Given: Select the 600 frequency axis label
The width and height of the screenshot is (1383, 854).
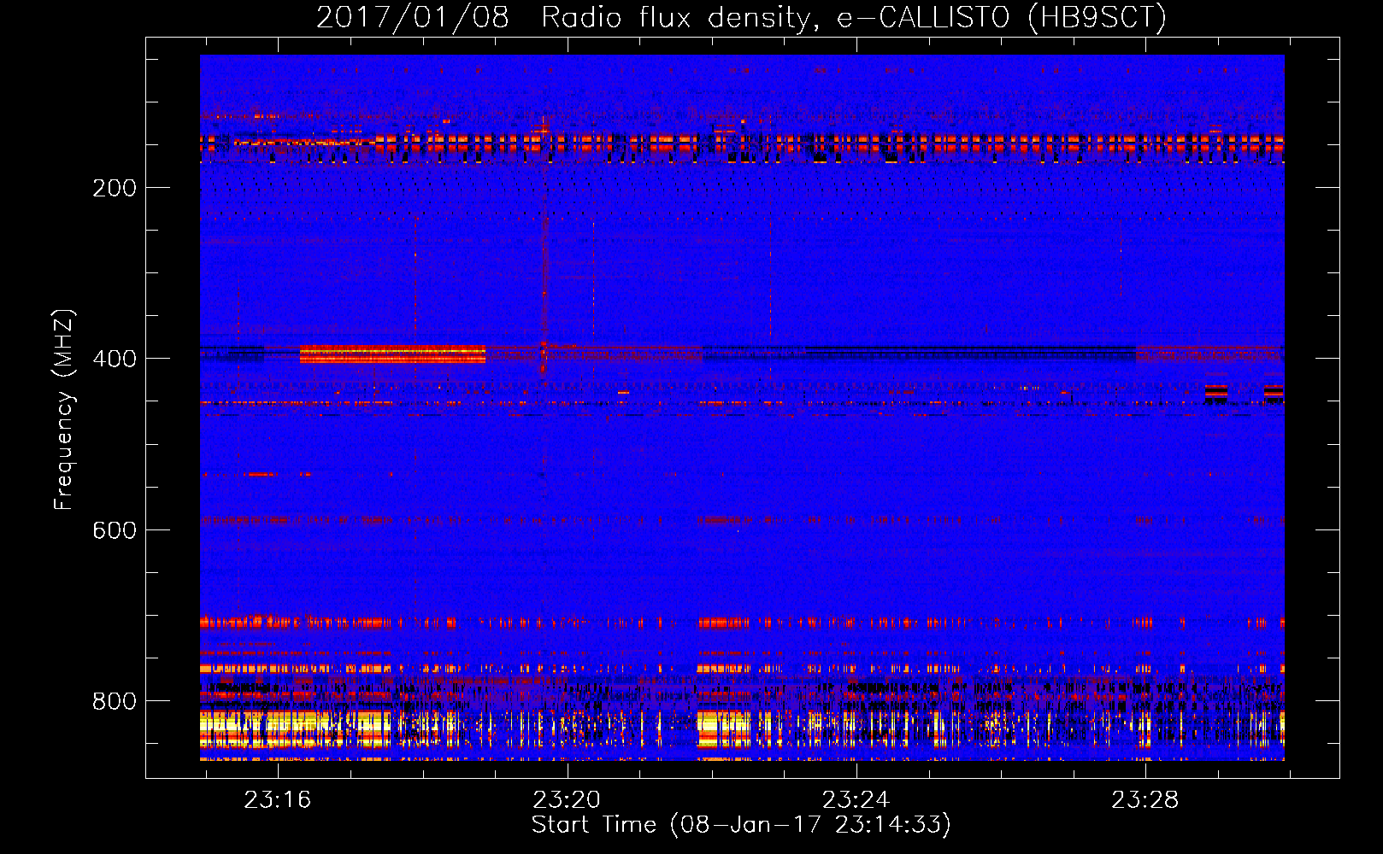Looking at the screenshot, I should click(x=115, y=530).
